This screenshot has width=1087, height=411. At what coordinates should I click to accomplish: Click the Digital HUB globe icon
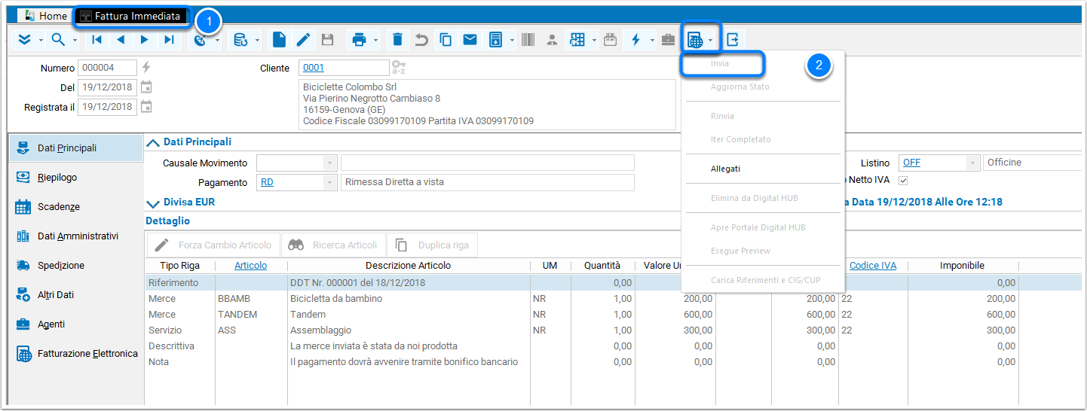[696, 41]
